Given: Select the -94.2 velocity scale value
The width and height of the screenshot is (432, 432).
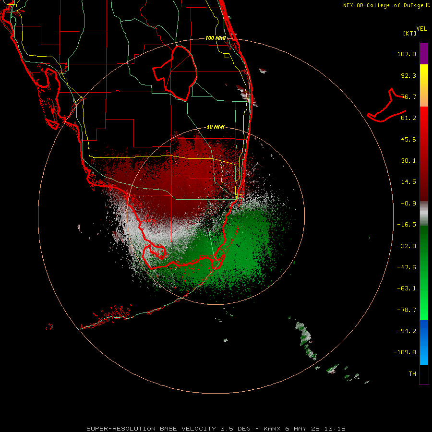Looking at the screenshot, I should pos(407,331).
